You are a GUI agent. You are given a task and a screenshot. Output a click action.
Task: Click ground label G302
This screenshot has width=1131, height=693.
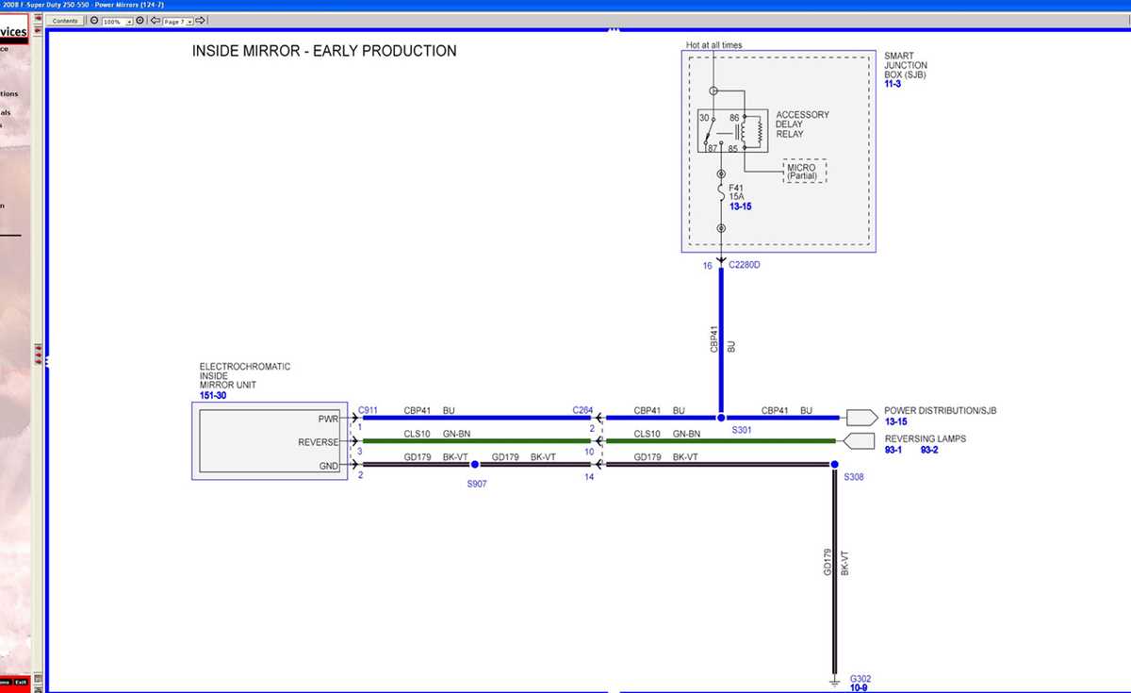pyautogui.click(x=860, y=678)
